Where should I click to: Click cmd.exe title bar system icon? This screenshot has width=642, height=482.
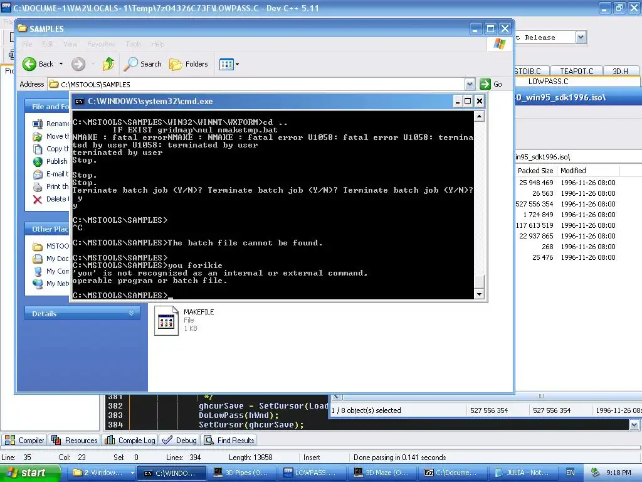click(80, 101)
